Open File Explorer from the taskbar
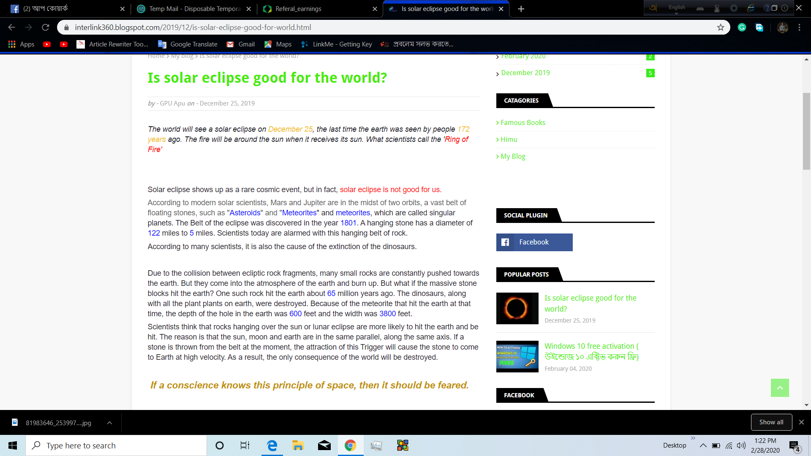The width and height of the screenshot is (811, 456). (298, 445)
